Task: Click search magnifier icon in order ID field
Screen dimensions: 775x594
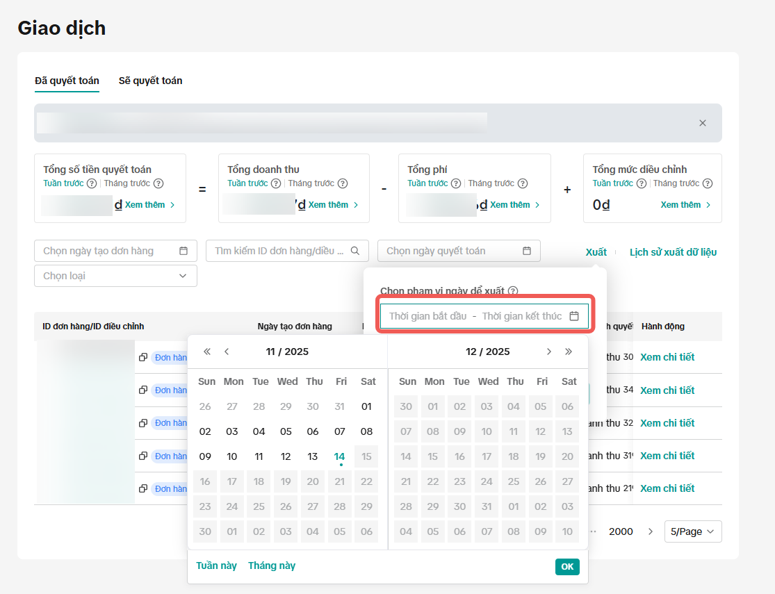Action: click(355, 251)
